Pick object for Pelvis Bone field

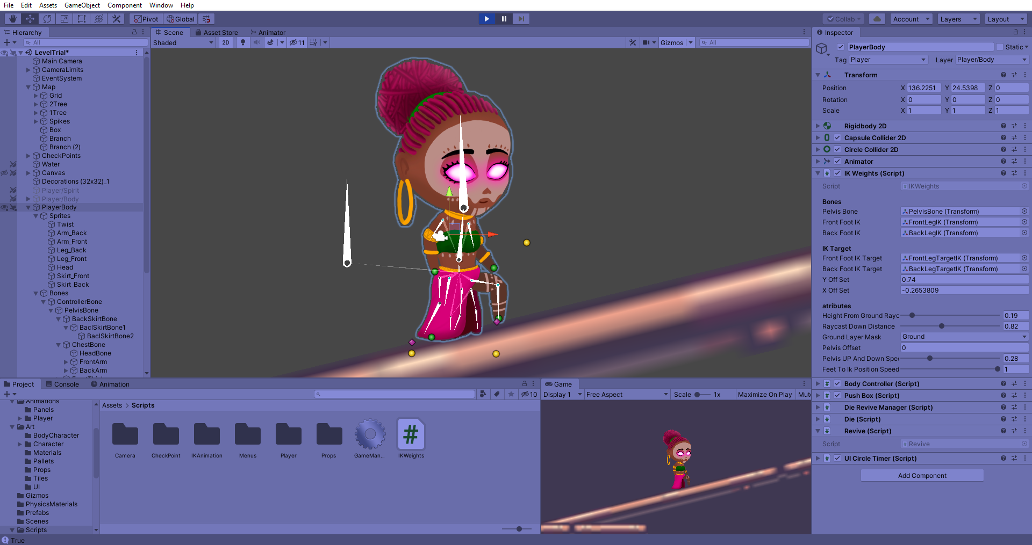click(x=1024, y=212)
